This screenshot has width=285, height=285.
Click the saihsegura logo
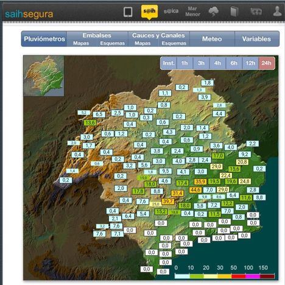click(29, 14)
